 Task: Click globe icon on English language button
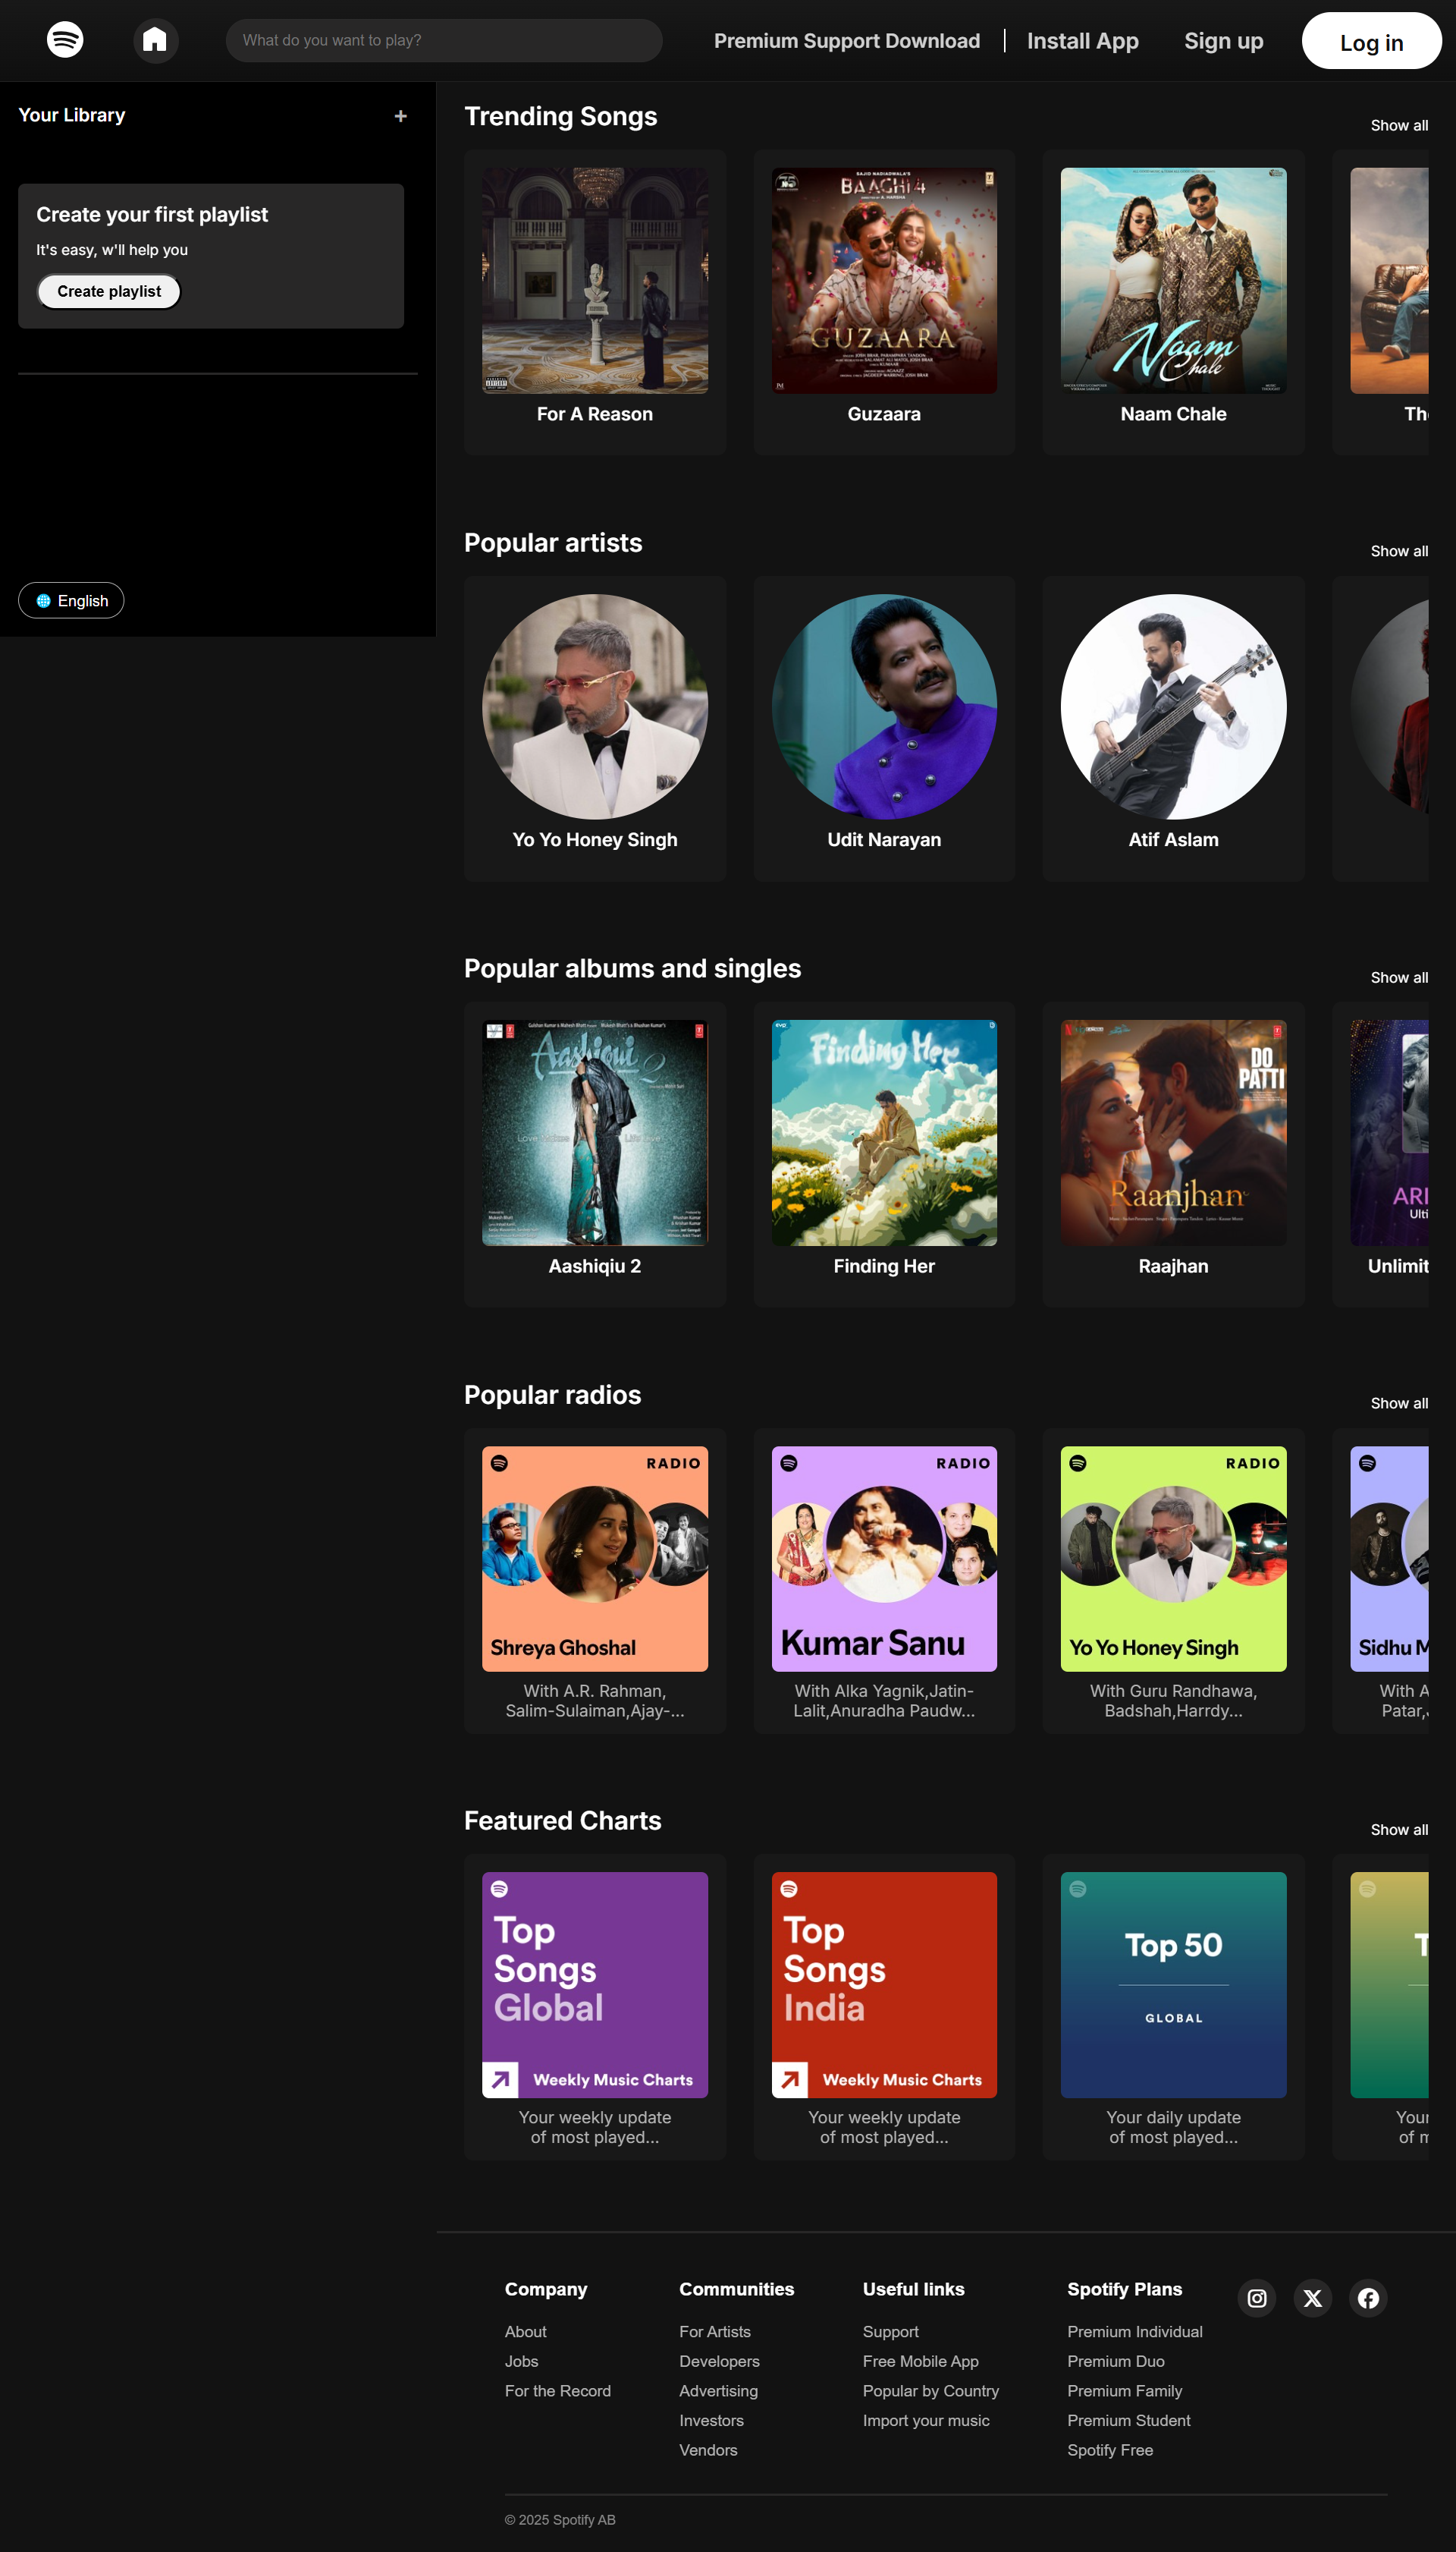coord(43,601)
